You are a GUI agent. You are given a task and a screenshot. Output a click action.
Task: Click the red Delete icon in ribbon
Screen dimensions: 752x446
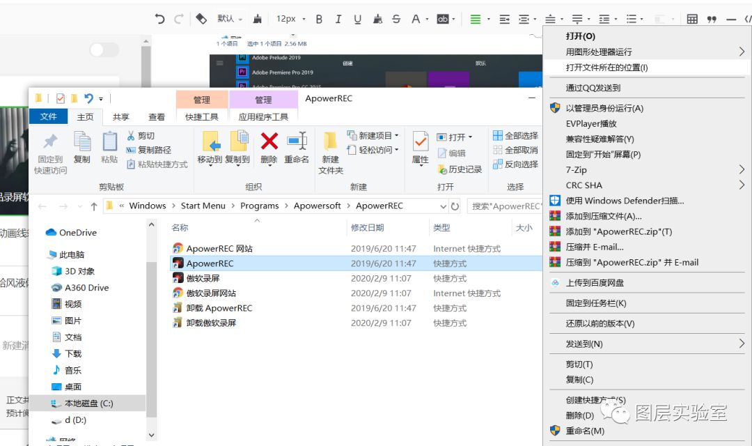pyautogui.click(x=269, y=141)
